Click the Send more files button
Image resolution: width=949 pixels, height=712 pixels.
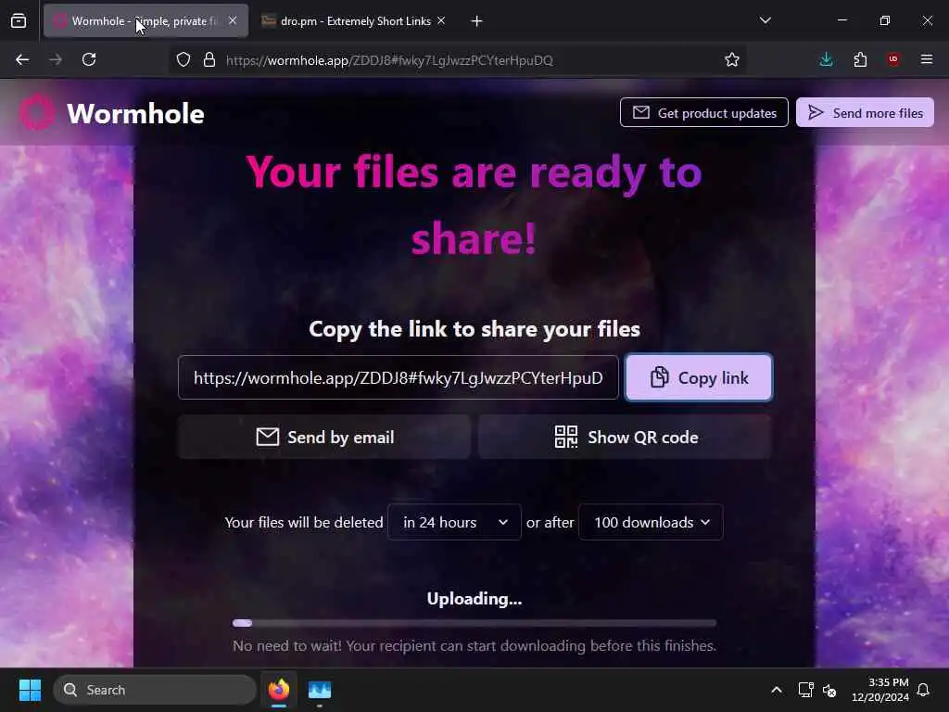pos(865,112)
